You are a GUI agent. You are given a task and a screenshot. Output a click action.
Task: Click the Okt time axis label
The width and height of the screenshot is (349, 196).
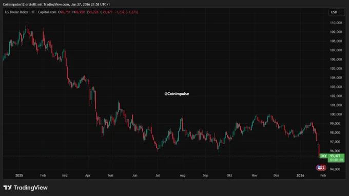(229, 175)
